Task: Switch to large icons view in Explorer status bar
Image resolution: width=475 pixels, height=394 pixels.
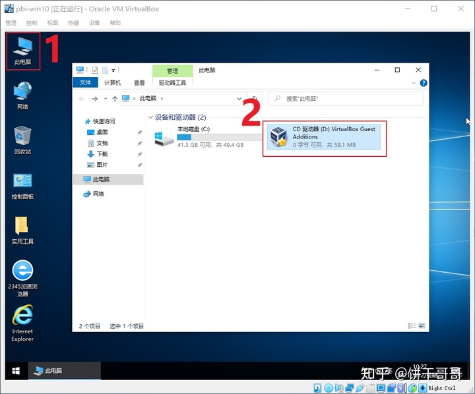Action: (x=422, y=326)
